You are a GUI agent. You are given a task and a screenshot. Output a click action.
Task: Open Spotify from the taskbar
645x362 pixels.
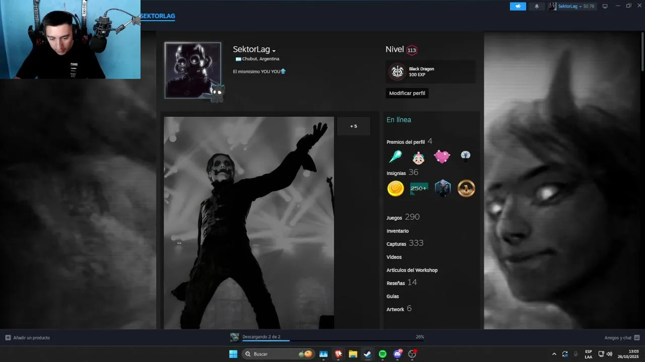pos(382,354)
